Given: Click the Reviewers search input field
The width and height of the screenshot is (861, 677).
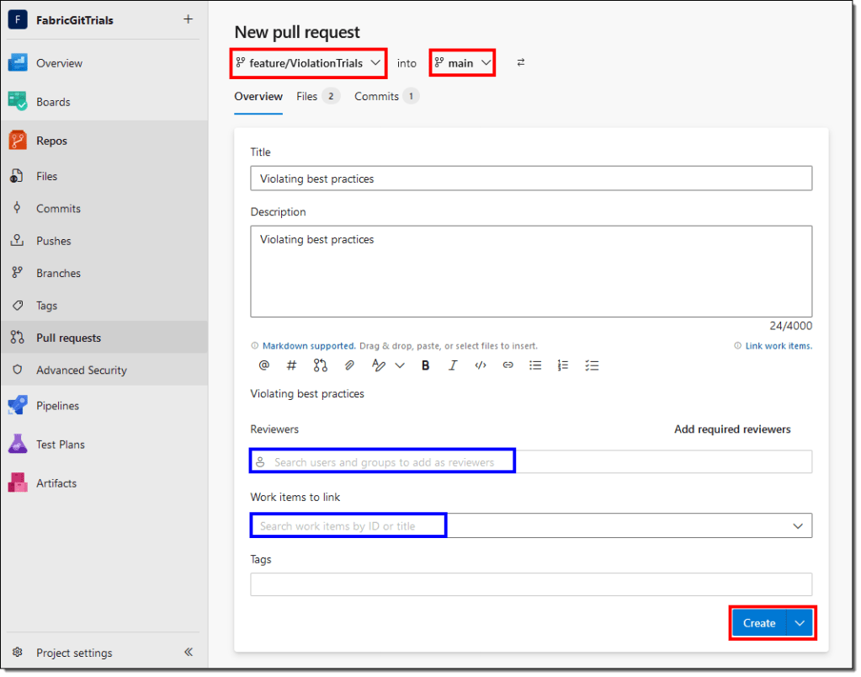Looking at the screenshot, I should [x=530, y=462].
